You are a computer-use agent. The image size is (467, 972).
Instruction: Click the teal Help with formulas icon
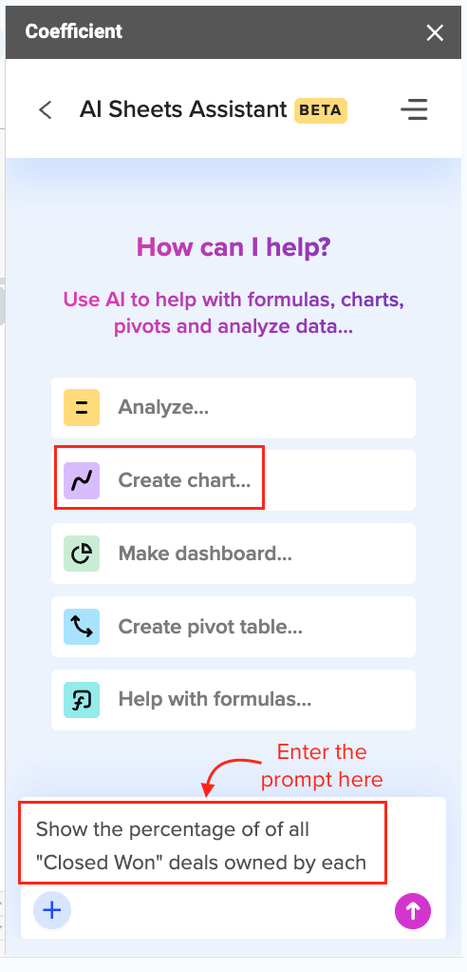(81, 700)
